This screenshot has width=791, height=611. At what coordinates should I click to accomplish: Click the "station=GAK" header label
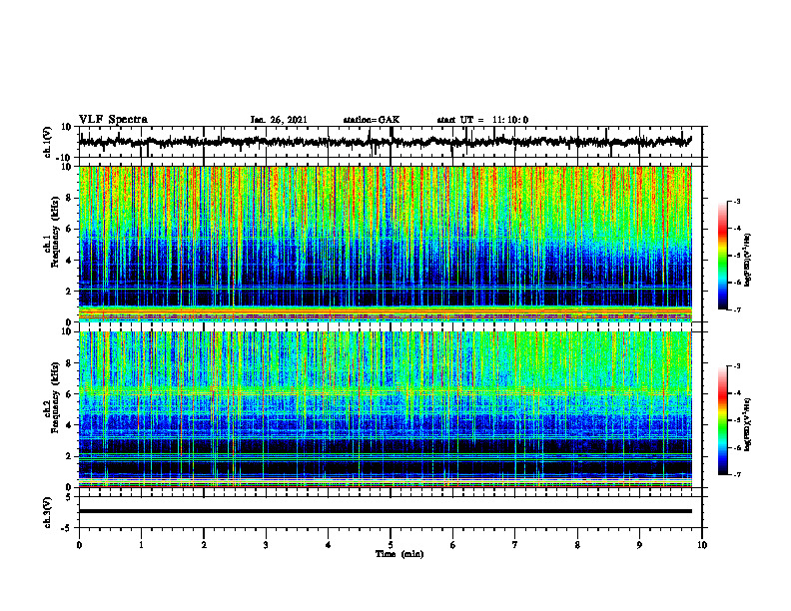tap(372, 120)
